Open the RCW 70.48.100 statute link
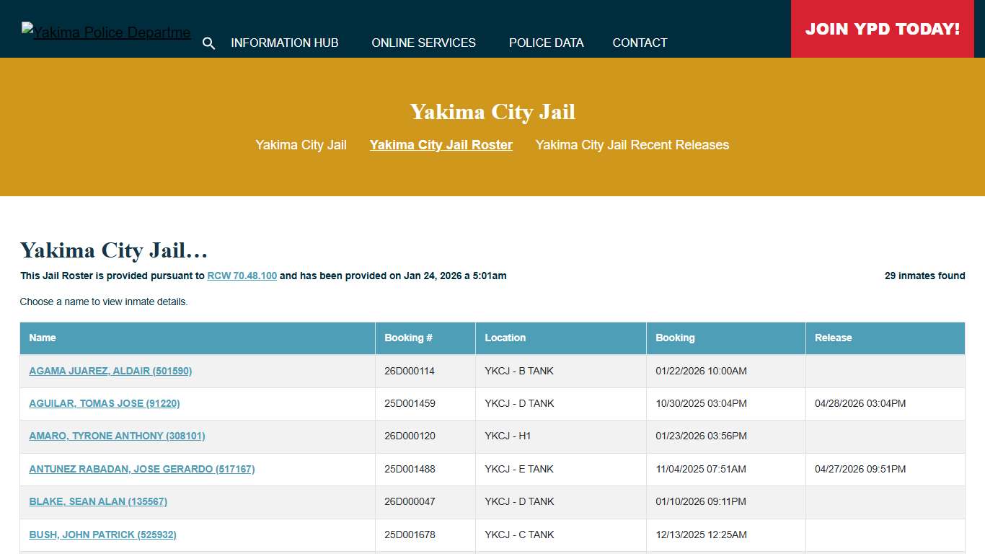The width and height of the screenshot is (985, 554). tap(242, 276)
